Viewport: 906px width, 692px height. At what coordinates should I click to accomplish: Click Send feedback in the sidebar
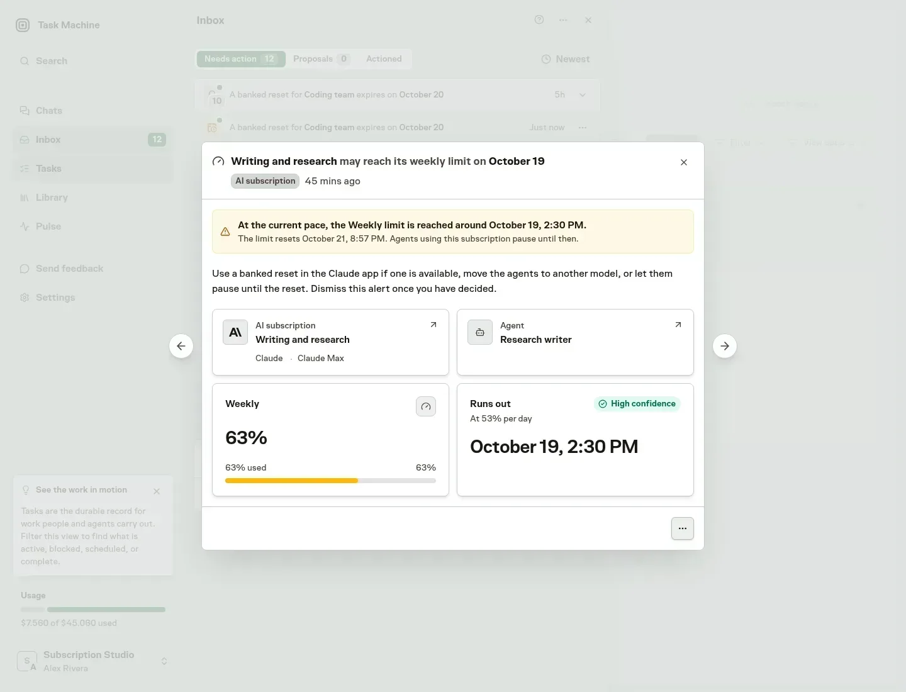coord(92,269)
